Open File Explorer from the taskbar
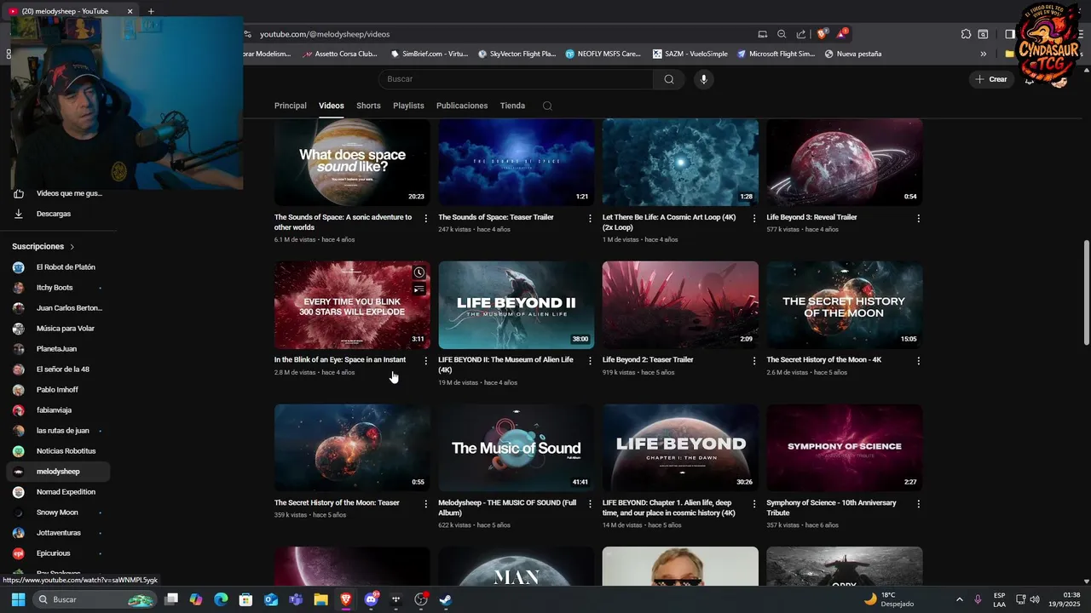This screenshot has height=613, width=1091. click(x=320, y=599)
